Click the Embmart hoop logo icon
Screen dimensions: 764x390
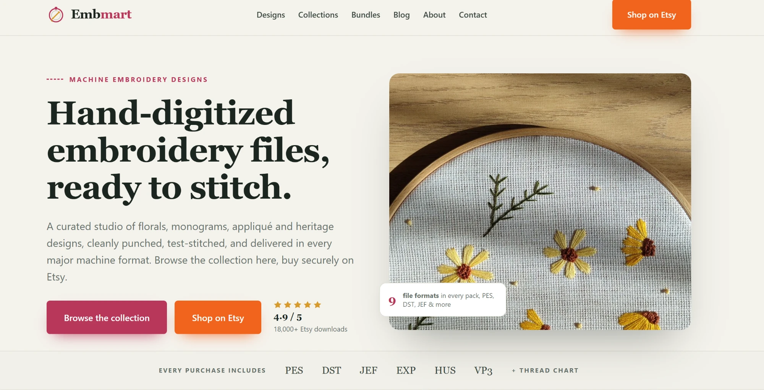(56, 15)
